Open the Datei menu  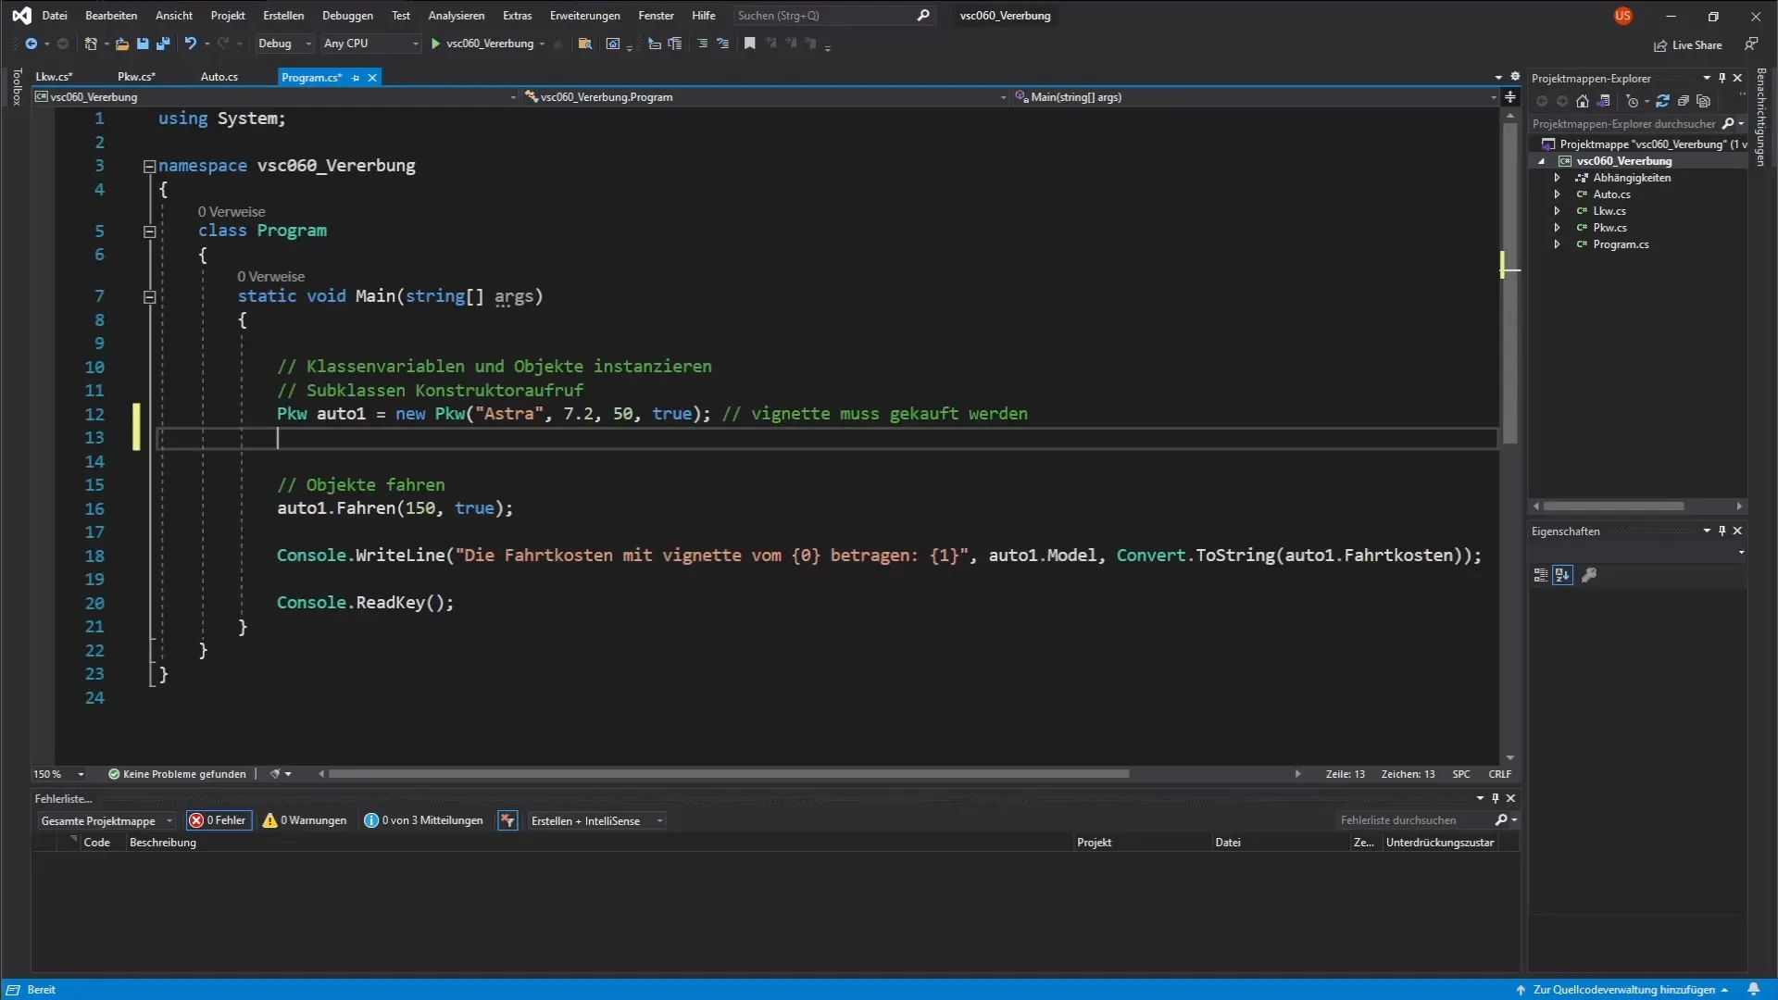click(x=55, y=16)
